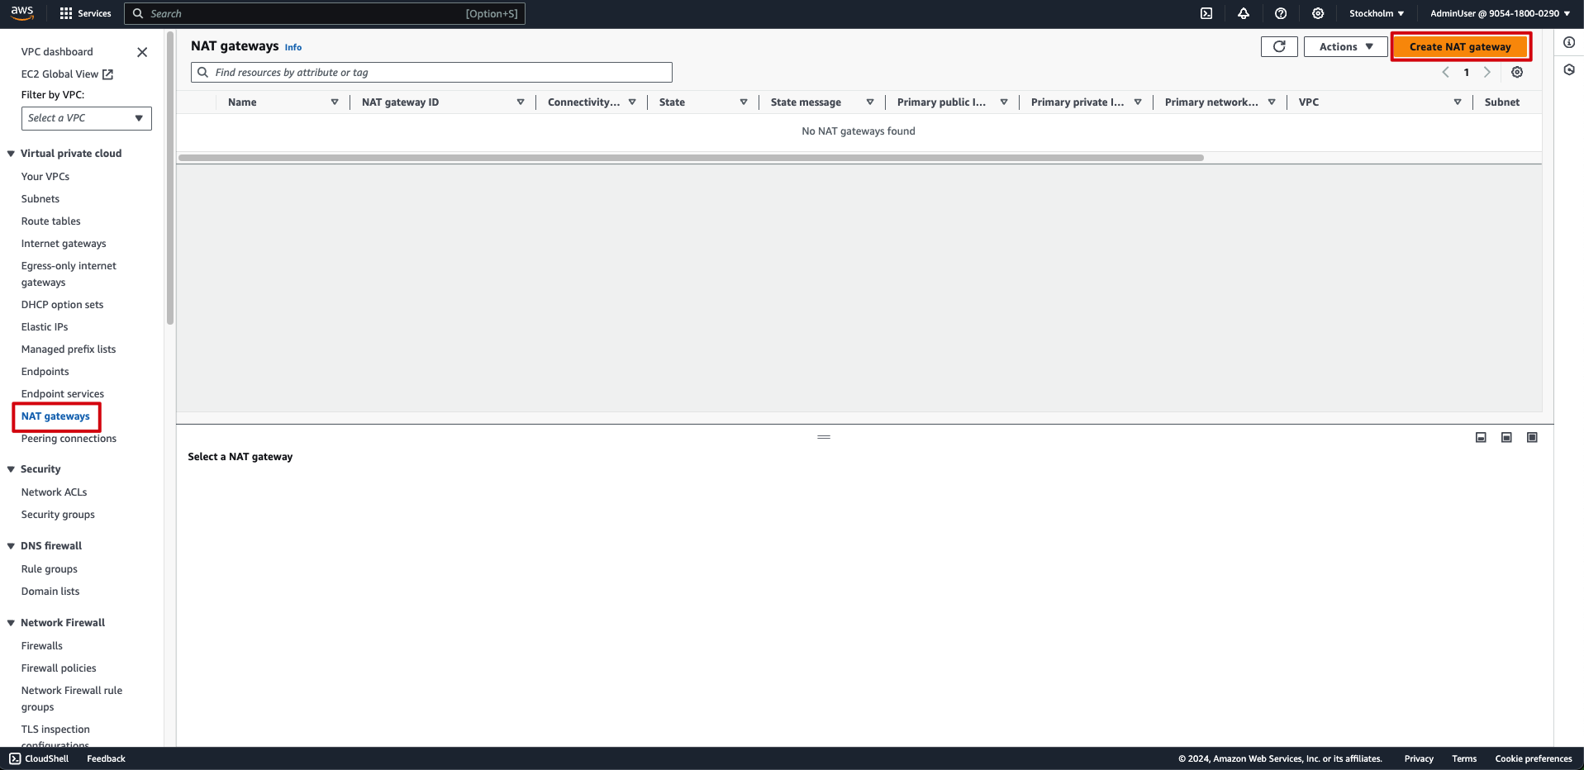The height and width of the screenshot is (770, 1584).
Task: Switch details pane to half-screen view
Action: (1506, 437)
